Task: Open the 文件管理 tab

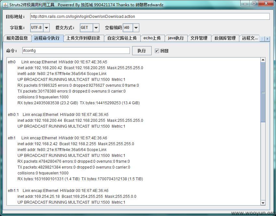Action: point(199,38)
